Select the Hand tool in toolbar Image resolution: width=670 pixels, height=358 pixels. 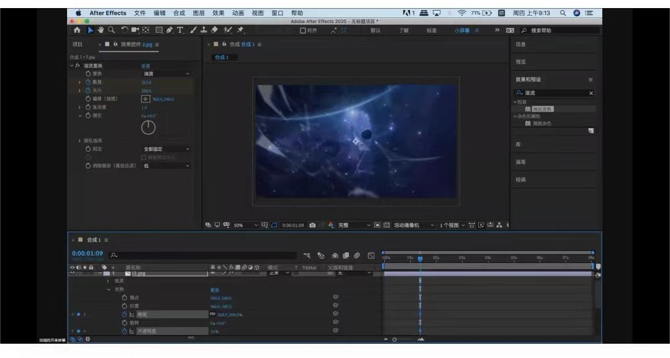(102, 30)
